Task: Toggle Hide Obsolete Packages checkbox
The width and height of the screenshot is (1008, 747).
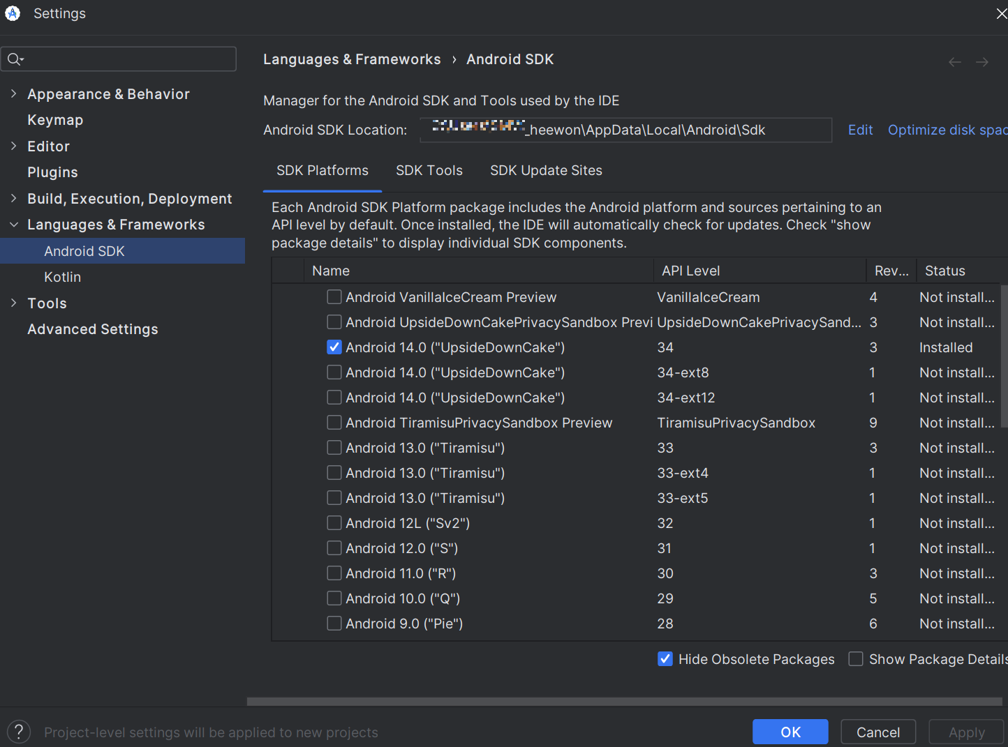Action: (x=665, y=659)
